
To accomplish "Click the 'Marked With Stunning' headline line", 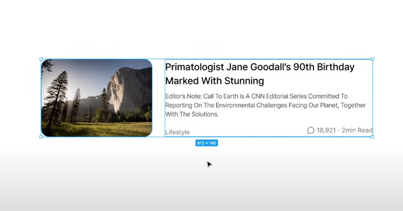I will (x=214, y=81).
